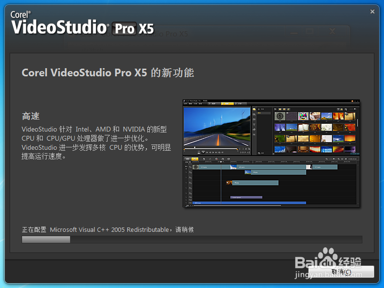
Task: Click the status text '正在配置 Microsoft Visual C++ 2005 Redistributable'
Action: [95, 230]
